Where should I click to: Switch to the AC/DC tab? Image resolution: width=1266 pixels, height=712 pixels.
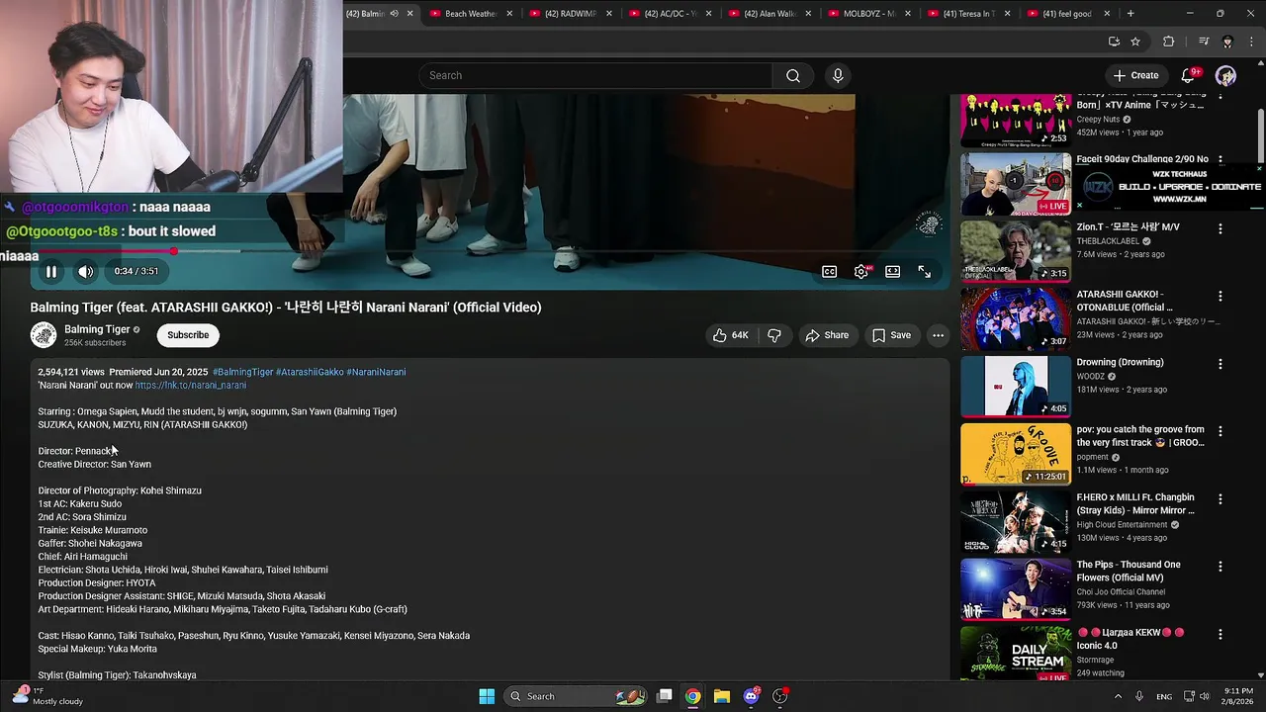tap(672, 14)
